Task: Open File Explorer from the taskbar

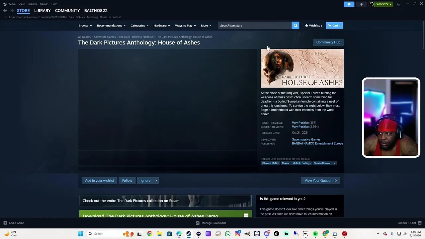Action: pos(159,234)
